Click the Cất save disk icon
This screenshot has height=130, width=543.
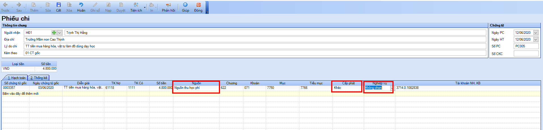pyautogui.click(x=58, y=5)
